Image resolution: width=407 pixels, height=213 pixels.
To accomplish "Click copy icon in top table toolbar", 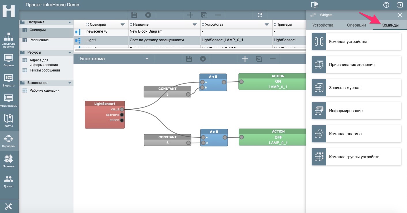I will click(x=204, y=15).
